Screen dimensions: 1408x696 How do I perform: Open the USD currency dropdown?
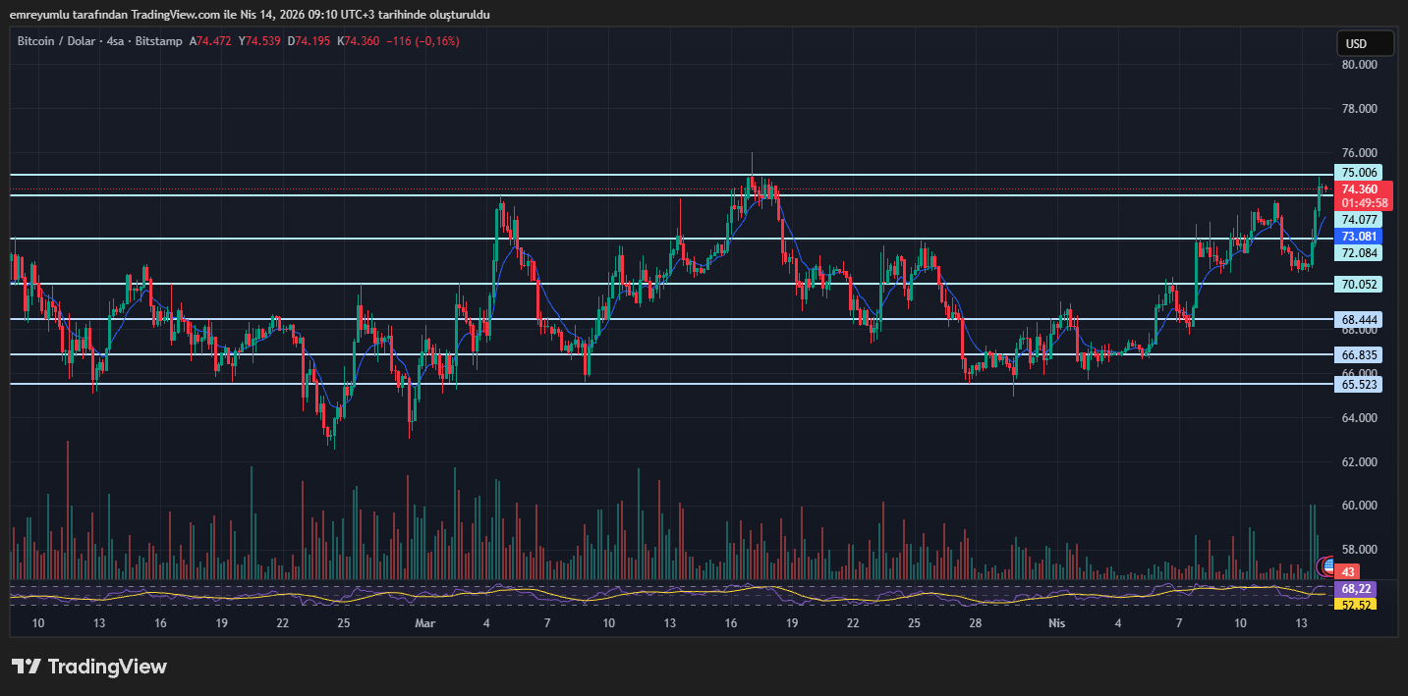pyautogui.click(x=1365, y=43)
